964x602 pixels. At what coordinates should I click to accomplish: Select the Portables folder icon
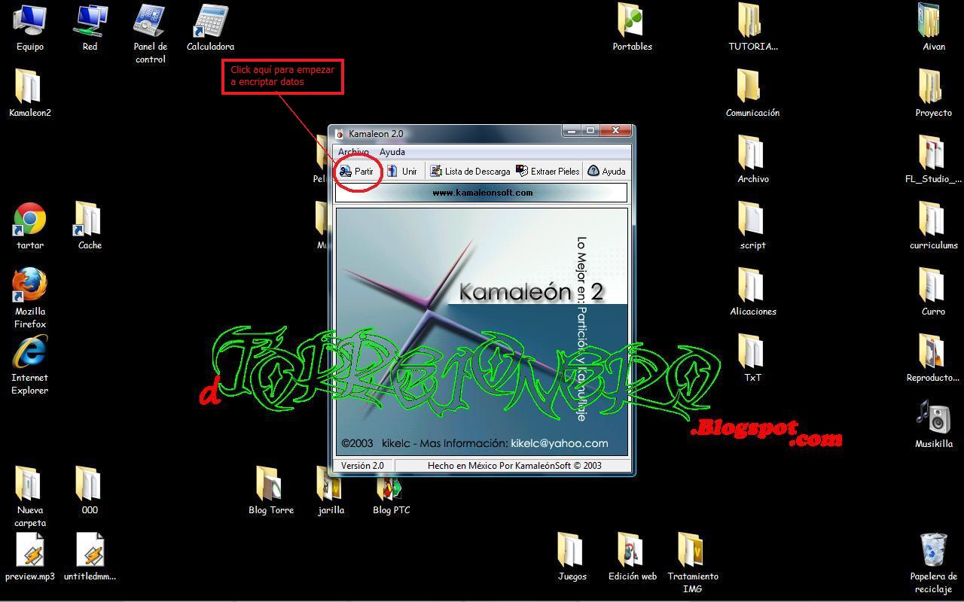coord(633,28)
